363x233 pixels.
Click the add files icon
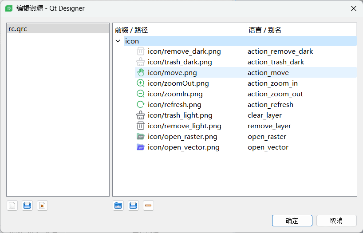(x=133, y=205)
